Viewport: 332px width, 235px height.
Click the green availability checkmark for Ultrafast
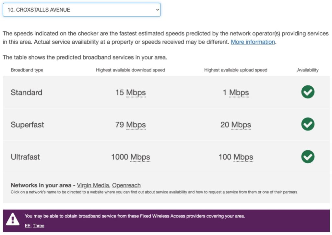307,157
